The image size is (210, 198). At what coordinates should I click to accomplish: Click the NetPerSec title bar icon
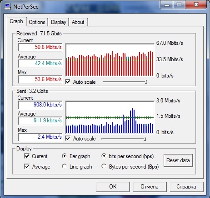pyautogui.click(x=7, y=7)
